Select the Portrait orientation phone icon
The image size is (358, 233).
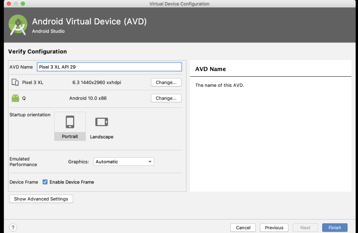pyautogui.click(x=70, y=122)
